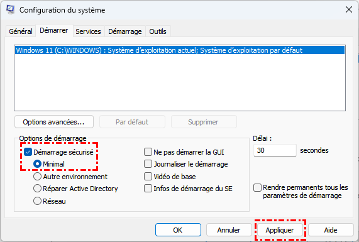Check Journaliser le démarrage
The width and height of the screenshot is (359, 242).
point(148,164)
